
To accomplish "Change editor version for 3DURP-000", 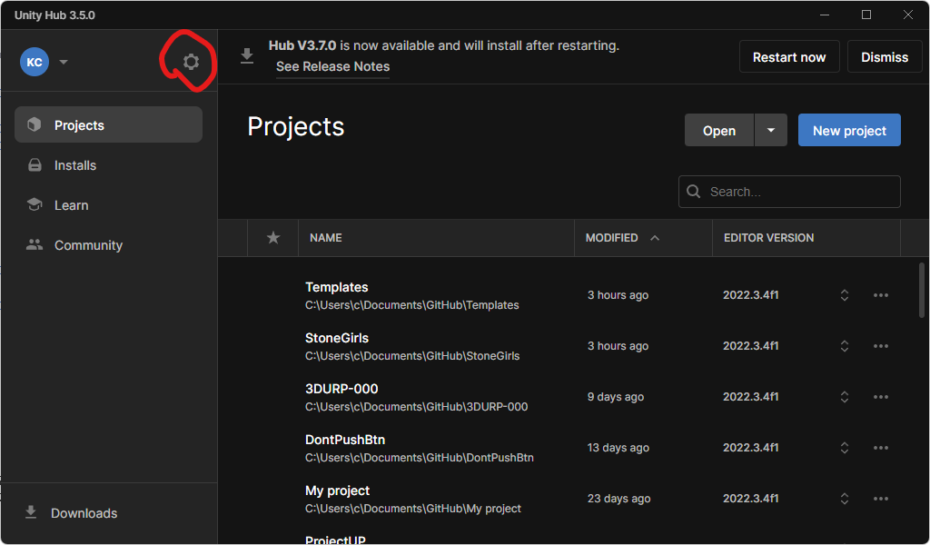I will pyautogui.click(x=844, y=397).
